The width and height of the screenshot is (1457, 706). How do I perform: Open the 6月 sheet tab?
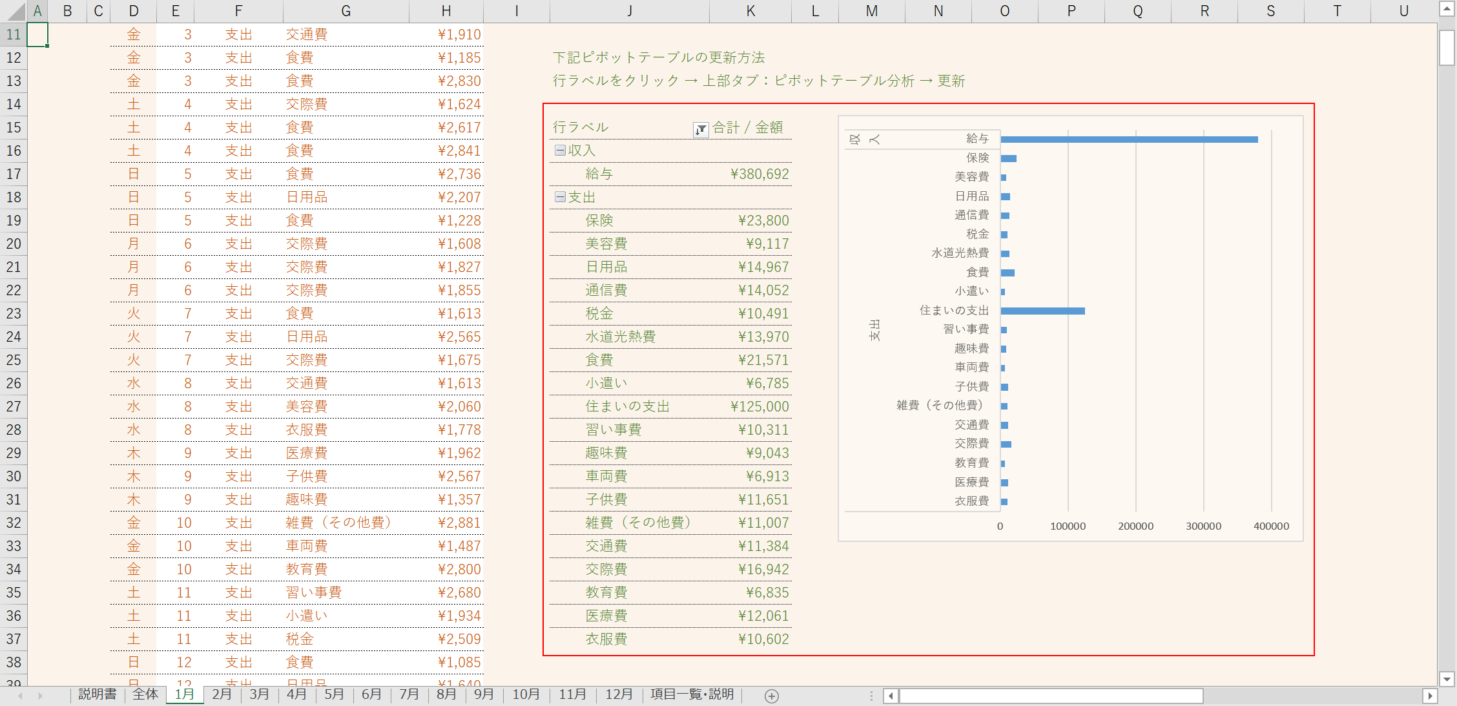coord(371,694)
